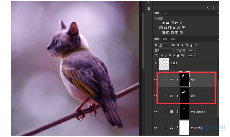Click the mask link icon on 暗部 layer
The height and width of the screenshot is (137, 230).
coord(178,79)
